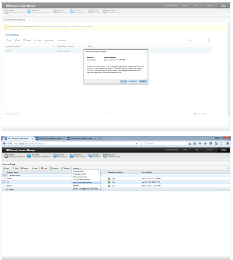Open the Language dropdown on the Reverse Proxy page
The image size is (233, 260).
pos(211,150)
